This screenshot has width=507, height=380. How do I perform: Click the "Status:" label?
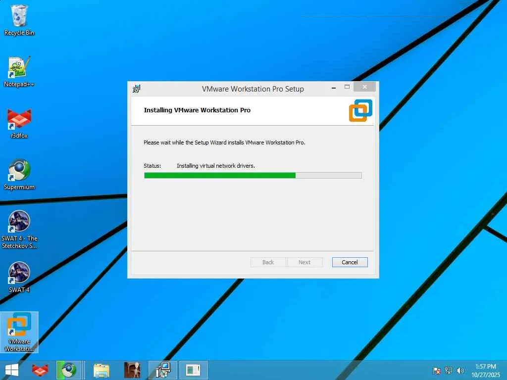[x=152, y=166]
